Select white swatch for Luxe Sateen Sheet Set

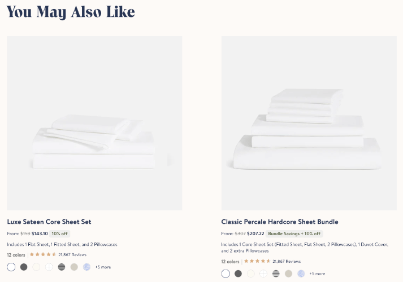click(11, 267)
